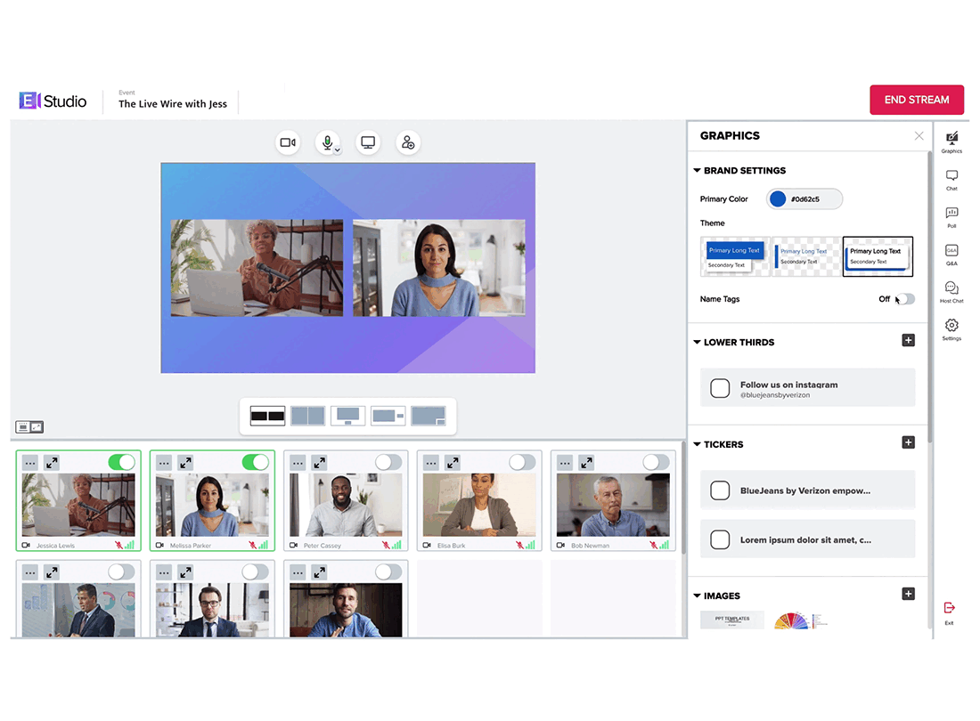The width and height of the screenshot is (980, 721).
Task: Add a new lower third
Action: pos(908,340)
